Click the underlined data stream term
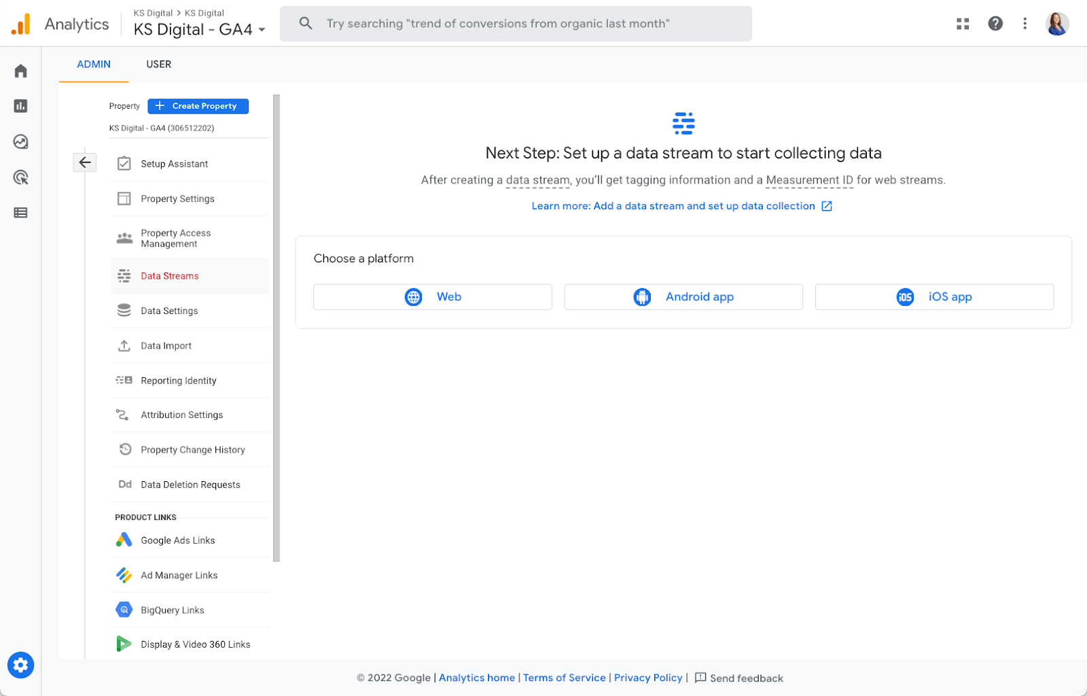The image size is (1087, 696). tap(538, 180)
